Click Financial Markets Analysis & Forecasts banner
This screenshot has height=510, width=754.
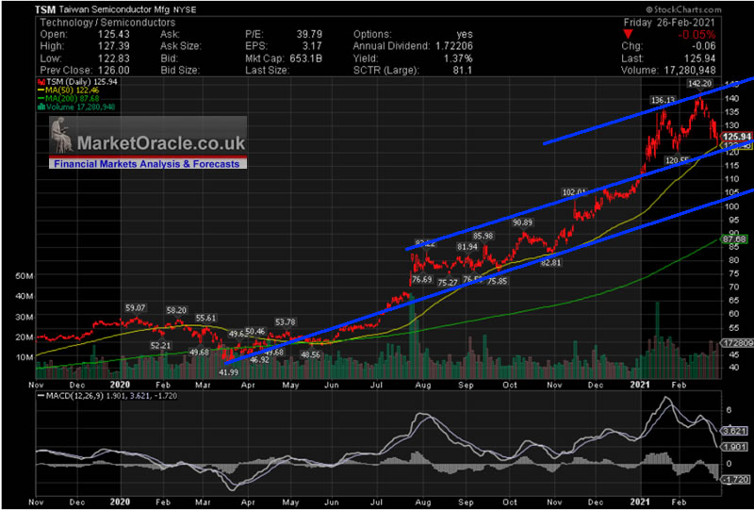pyautogui.click(x=146, y=164)
